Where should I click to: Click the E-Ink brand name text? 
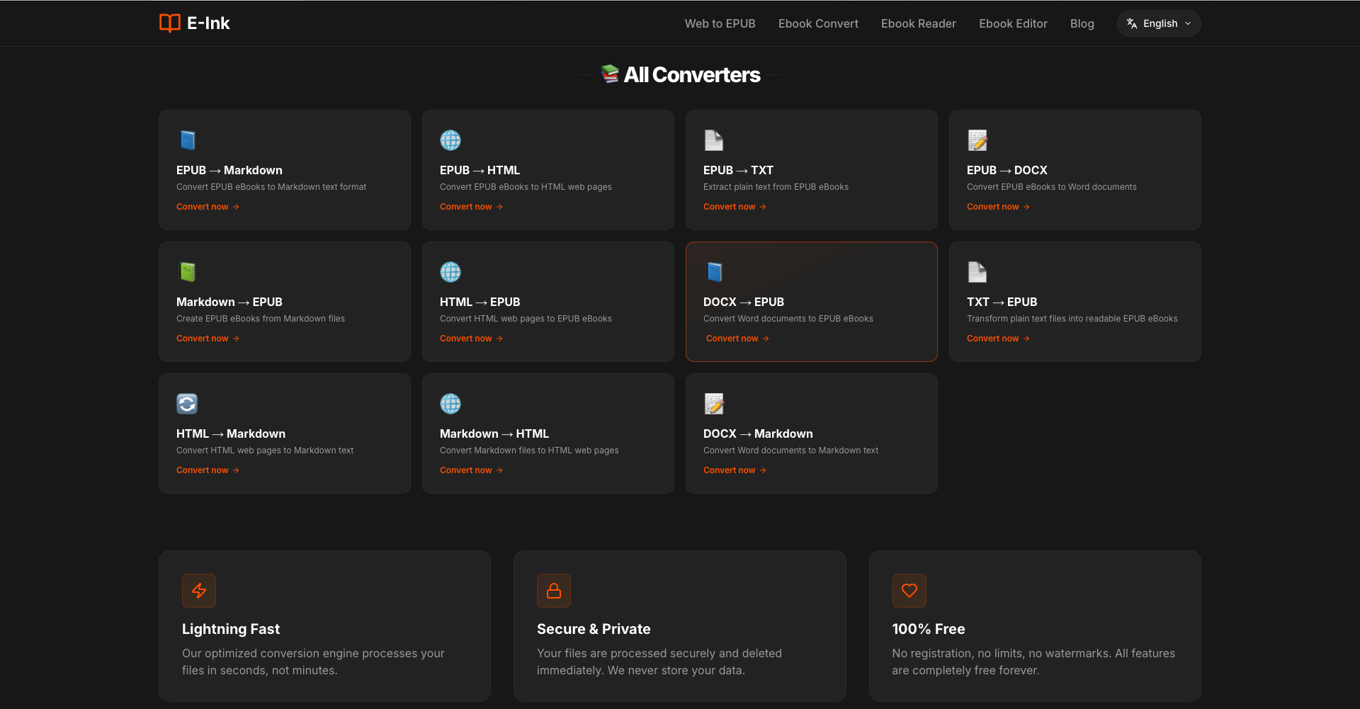click(x=208, y=23)
